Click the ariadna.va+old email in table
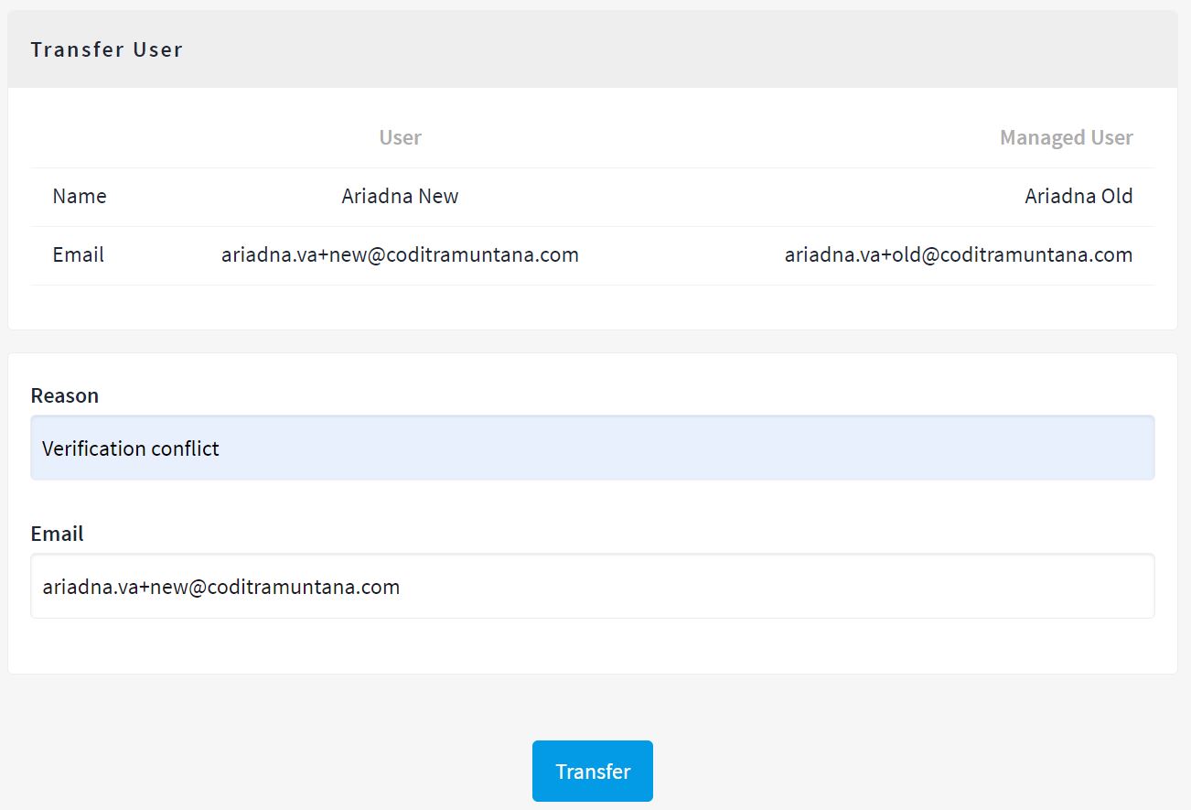 point(959,254)
